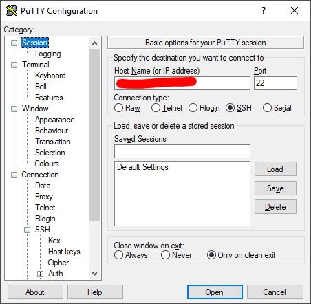The width and height of the screenshot is (311, 304).
Task: Select Default Settings in sessions list
Action: point(142,167)
